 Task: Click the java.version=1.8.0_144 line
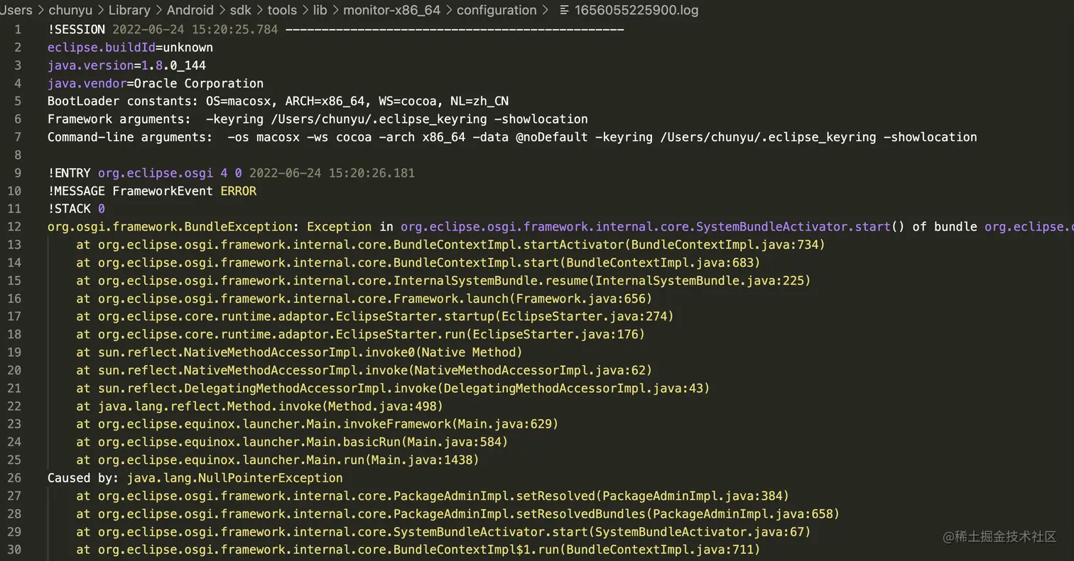coord(126,65)
